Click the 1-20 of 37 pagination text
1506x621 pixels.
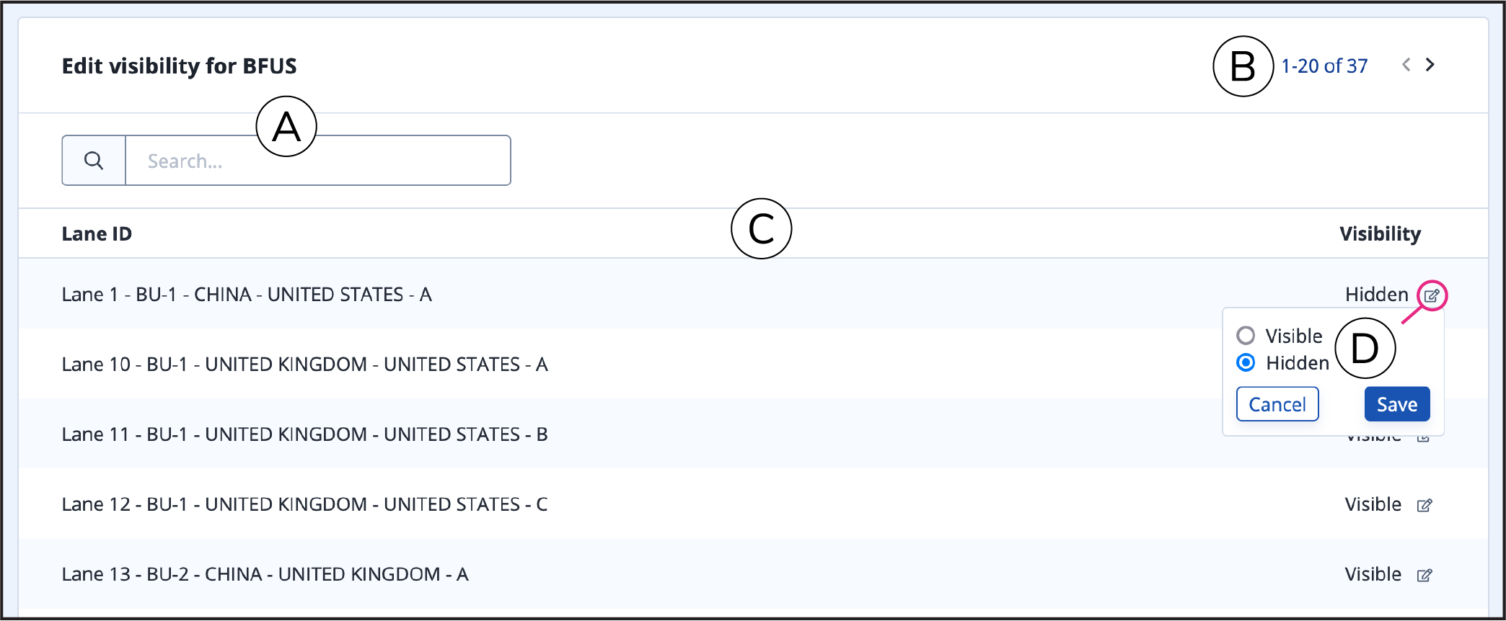click(x=1324, y=66)
